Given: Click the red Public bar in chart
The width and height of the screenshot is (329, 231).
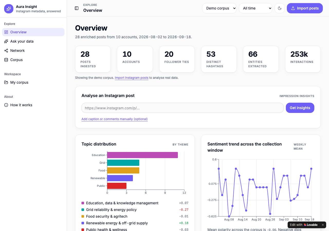Looking at the screenshot, I should (117, 186).
